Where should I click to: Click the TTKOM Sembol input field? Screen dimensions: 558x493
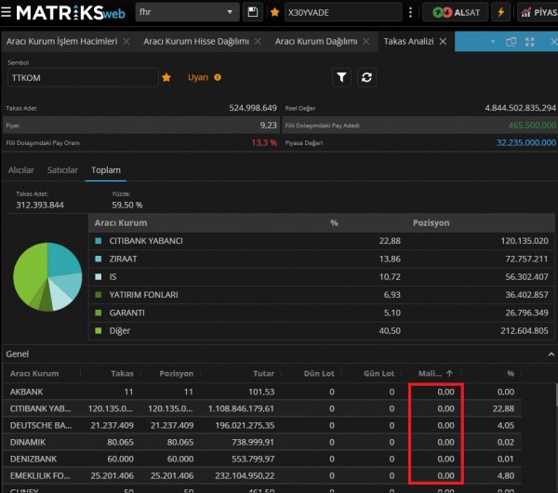pos(83,77)
